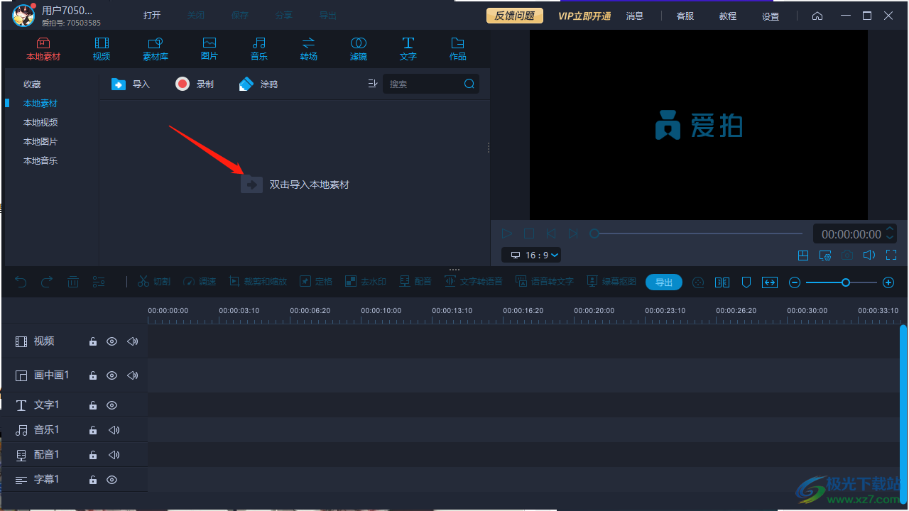Click the search magnifier icon
909x511 pixels.
469,84
